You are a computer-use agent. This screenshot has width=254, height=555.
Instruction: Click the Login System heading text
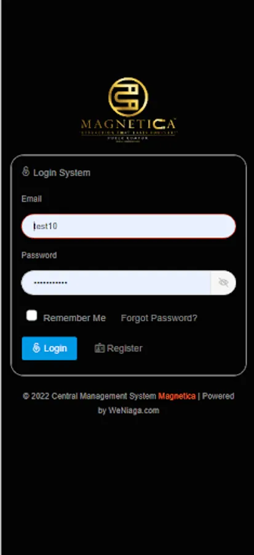(62, 173)
